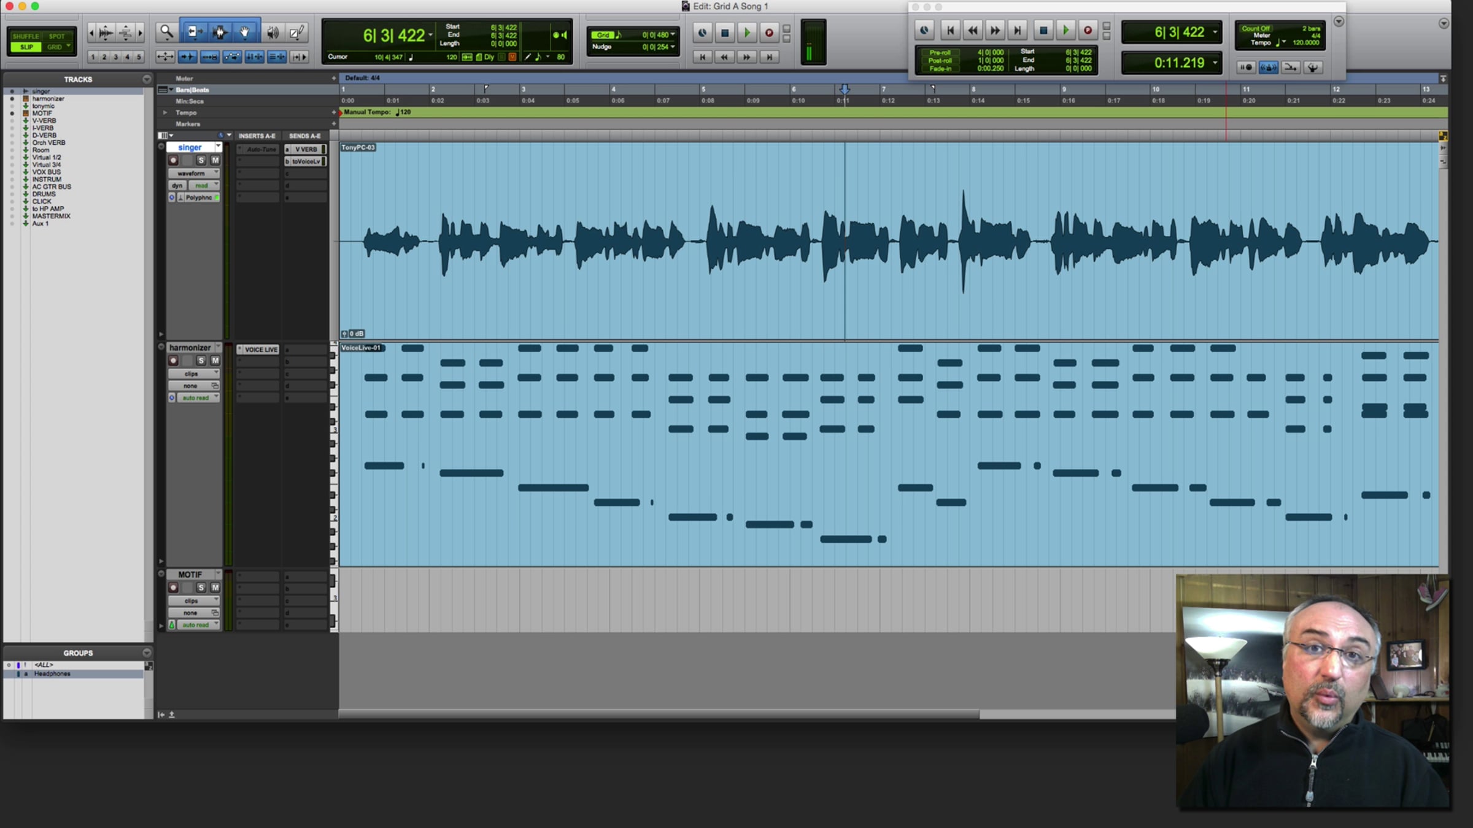Open the VOICE LIVE insert
1473x828 pixels.
tap(260, 350)
